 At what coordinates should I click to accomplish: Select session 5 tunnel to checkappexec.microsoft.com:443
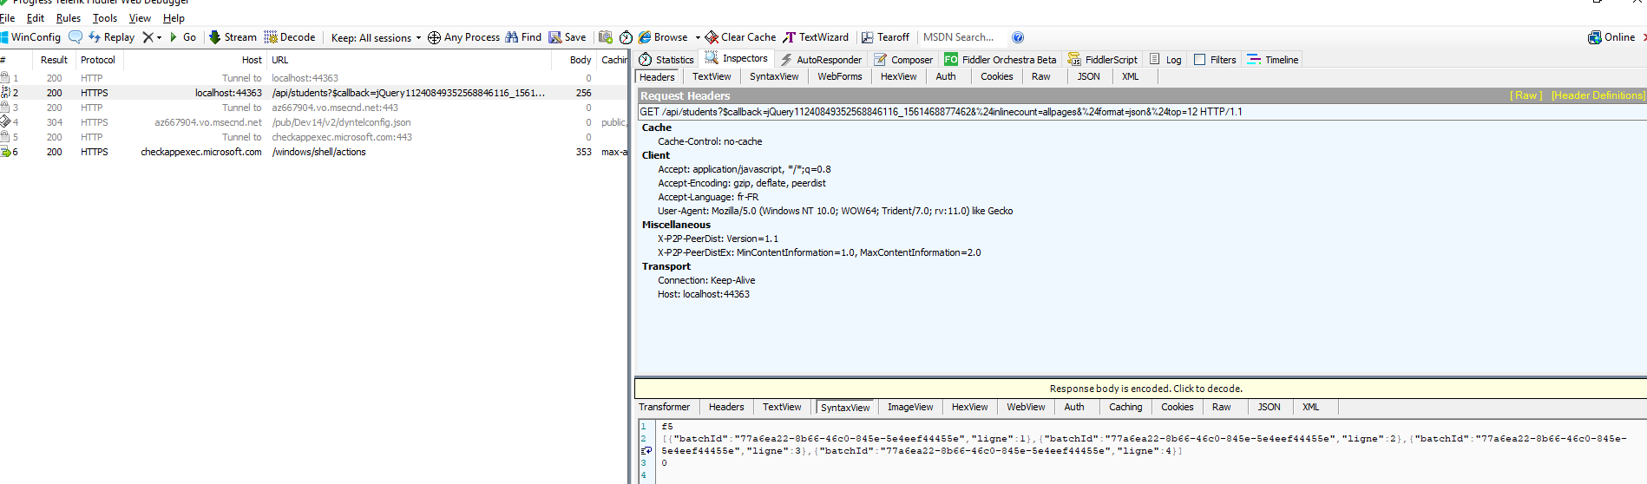tap(312, 137)
